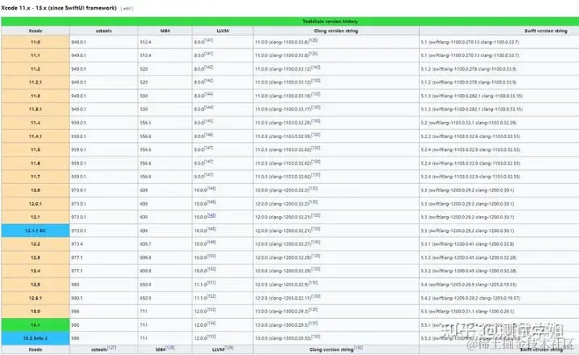Select the blue 12.1.1 RC row label
The width and height of the screenshot is (579, 355).
(x=35, y=231)
